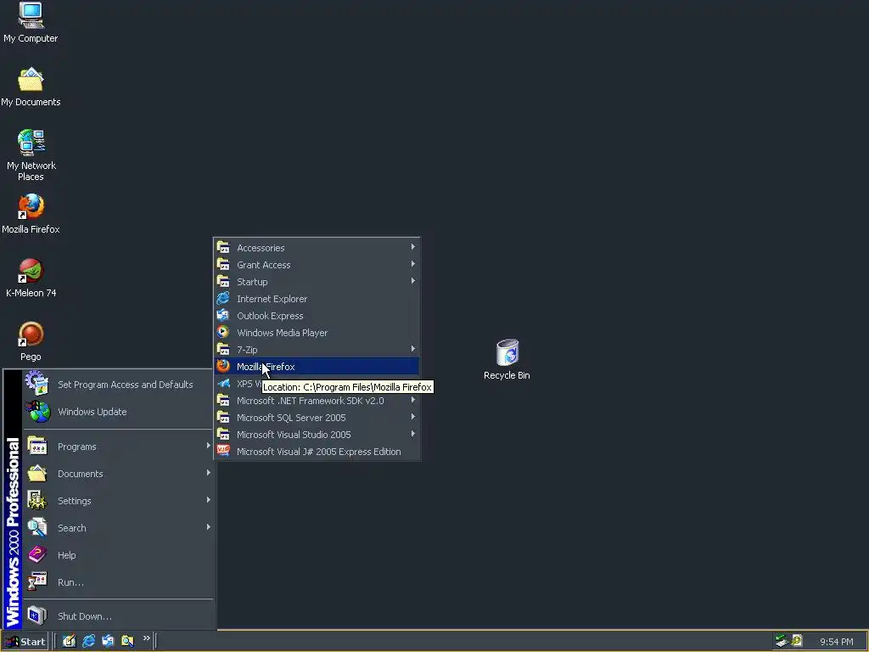
Task: Launch Microsoft Visual J# 2005 Express Edition
Action: point(317,452)
